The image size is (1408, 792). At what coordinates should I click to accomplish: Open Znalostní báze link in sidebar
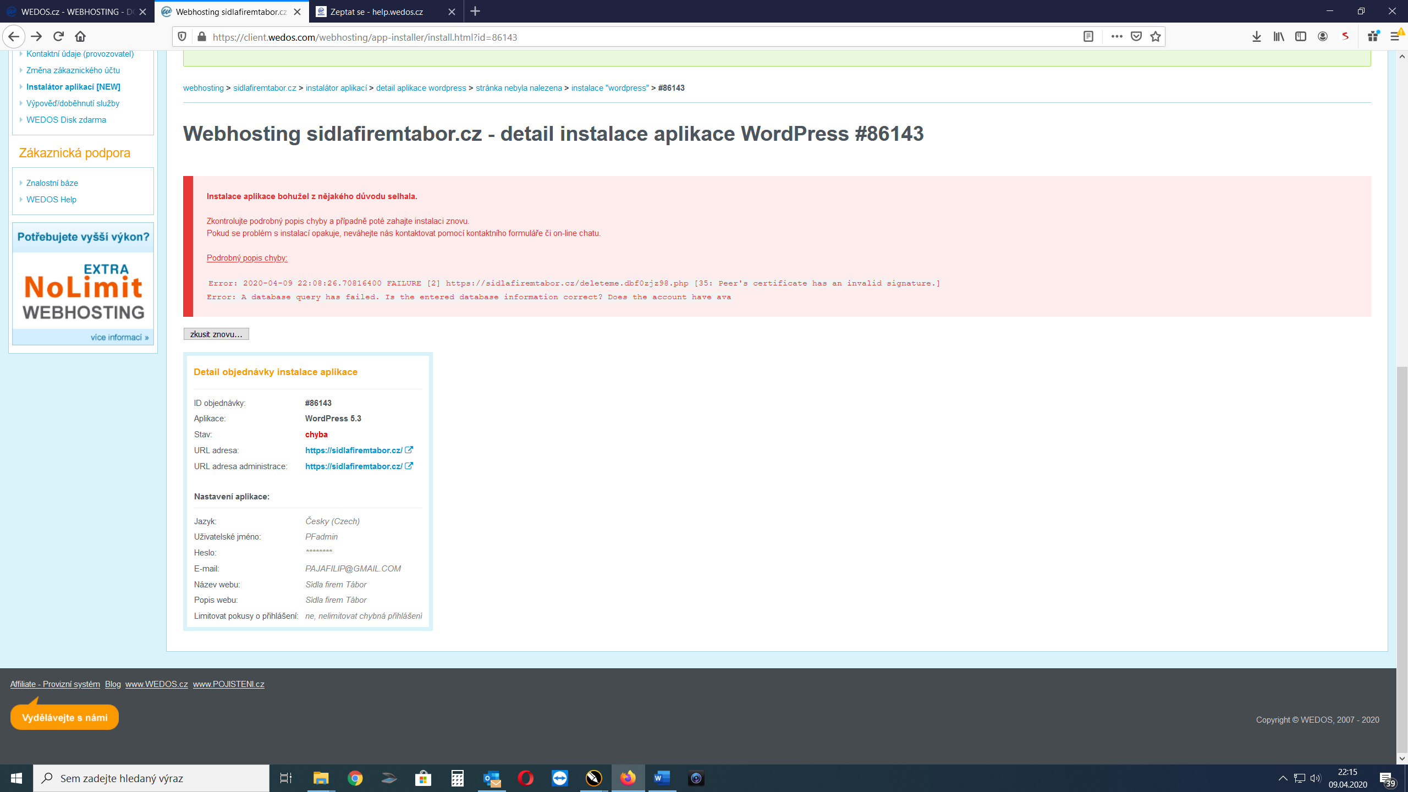[x=52, y=183]
